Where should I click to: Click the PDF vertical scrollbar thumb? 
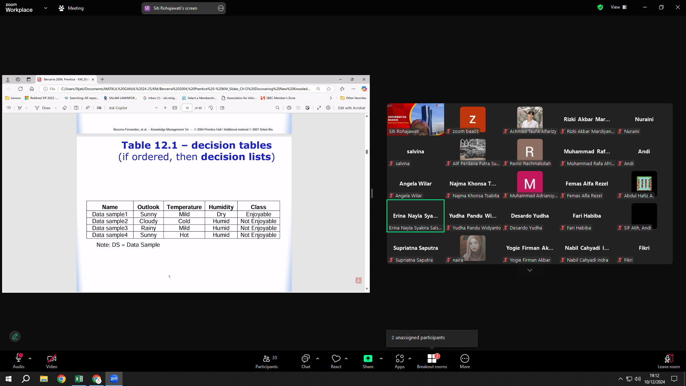tap(367, 152)
